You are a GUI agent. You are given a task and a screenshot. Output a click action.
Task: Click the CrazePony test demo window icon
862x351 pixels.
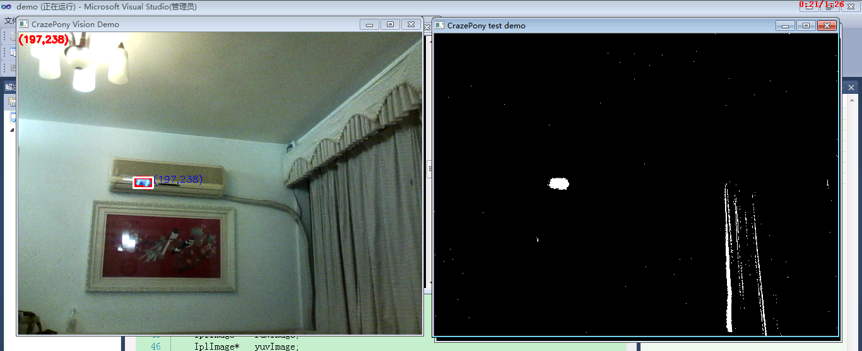(x=439, y=25)
